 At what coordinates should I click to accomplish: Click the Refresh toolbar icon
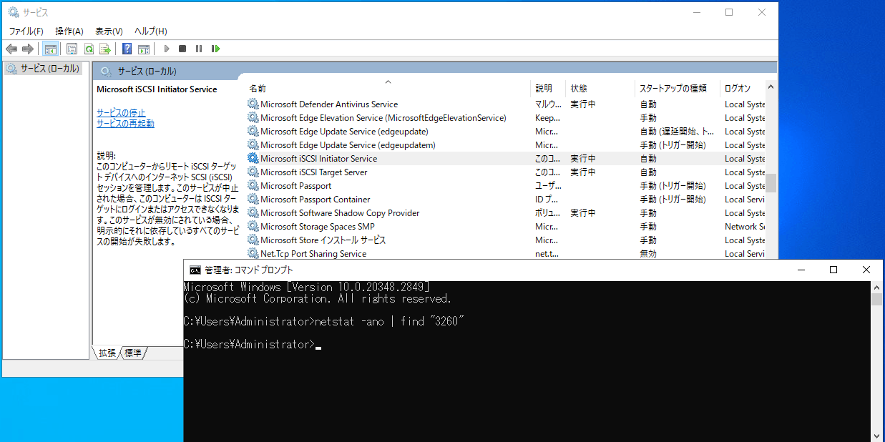89,49
